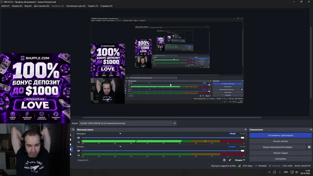The width and height of the screenshot is (313, 176).
Task: Click the 60.00 / 60.00 FPS readout
Action: tap(303, 166)
